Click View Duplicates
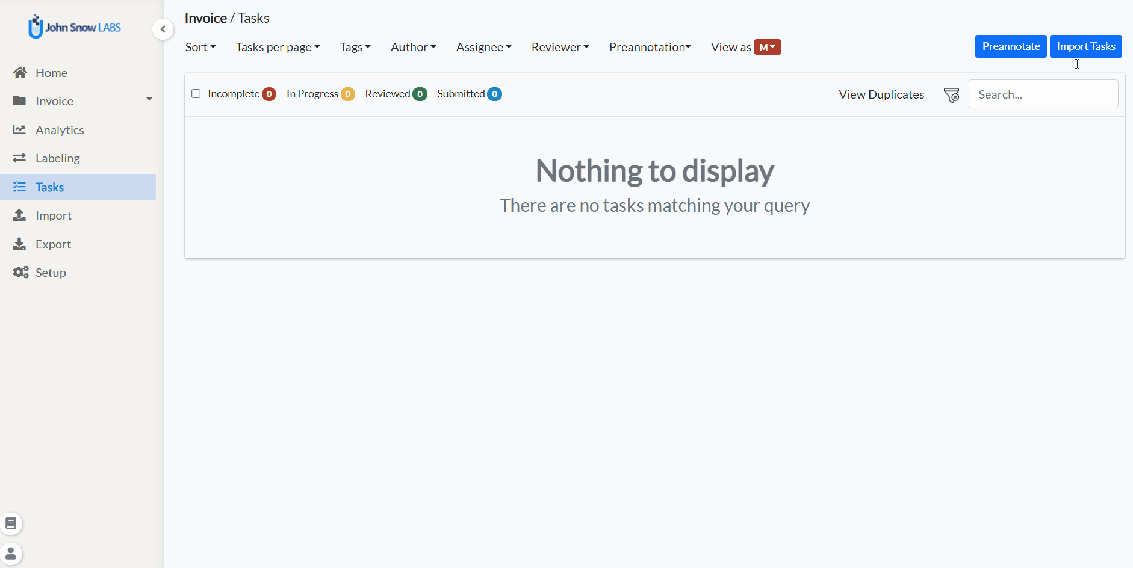The image size is (1133, 568). coord(881,94)
